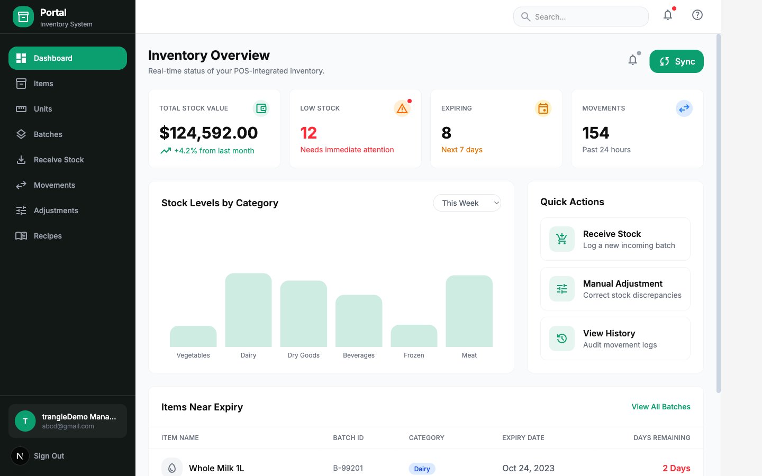Image resolution: width=762 pixels, height=476 pixels.
Task: Open Movements in sidebar
Action: tap(68, 185)
